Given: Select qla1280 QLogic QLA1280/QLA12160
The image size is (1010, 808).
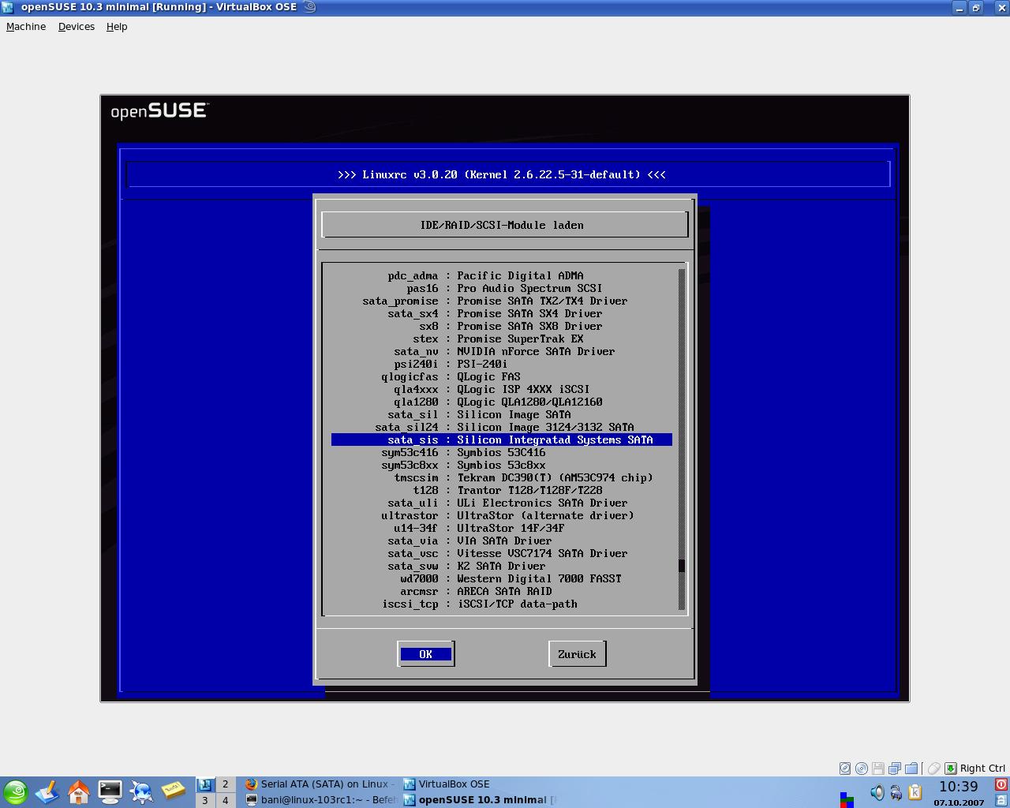Looking at the screenshot, I should point(502,402).
